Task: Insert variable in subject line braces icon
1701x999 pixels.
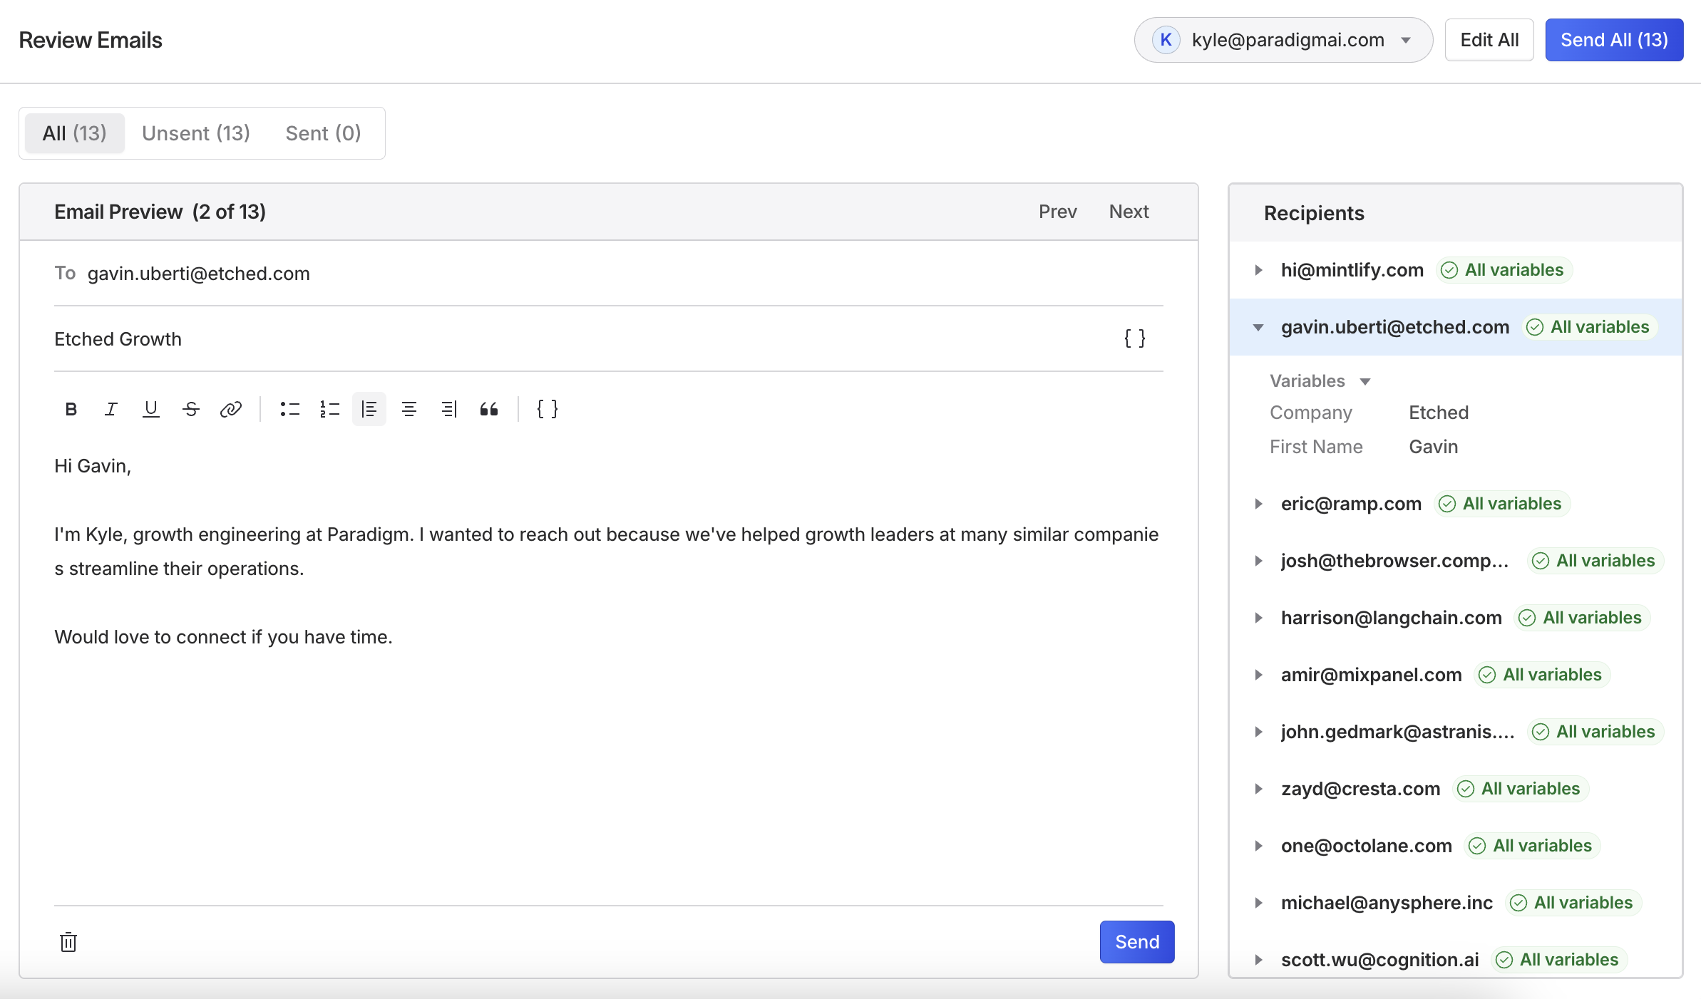Action: click(x=1134, y=338)
